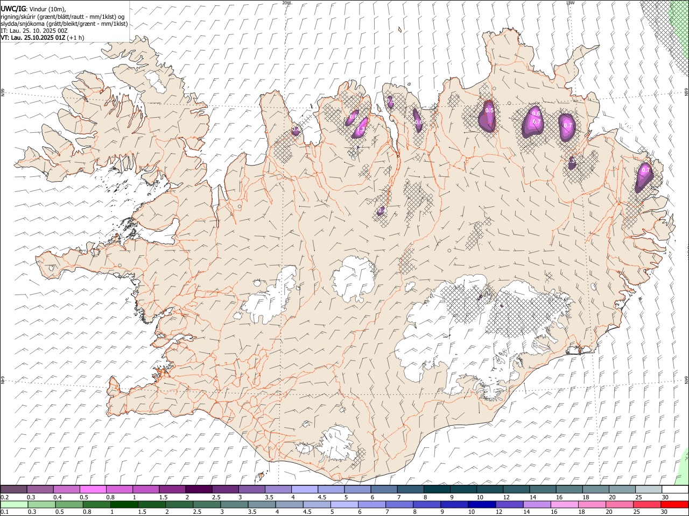Click the 'VT: Lau. 25.10.2025 01Z (+1 h)' line
Viewport: 689px width, 516px height.
tap(43, 38)
